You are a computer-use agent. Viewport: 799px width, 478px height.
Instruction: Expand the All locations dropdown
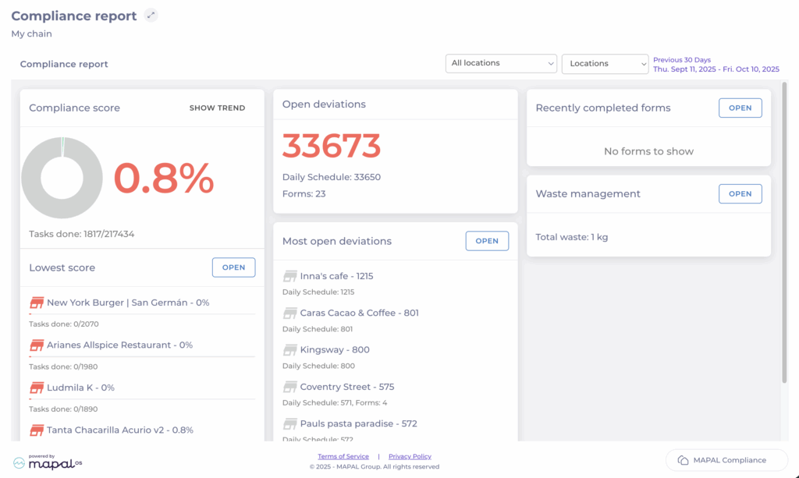click(501, 63)
